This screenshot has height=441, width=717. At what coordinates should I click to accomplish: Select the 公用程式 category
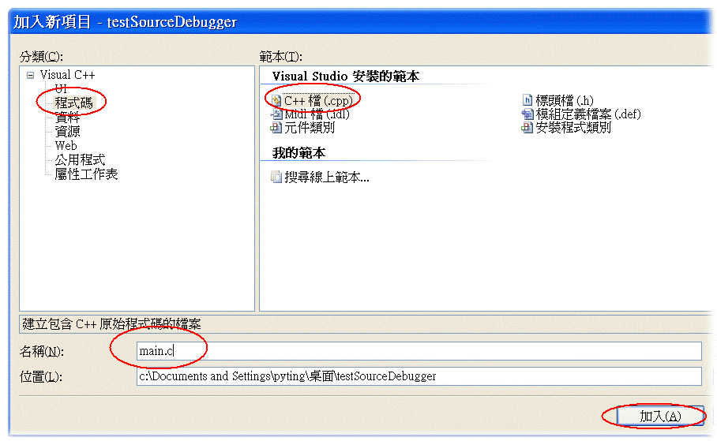80,160
